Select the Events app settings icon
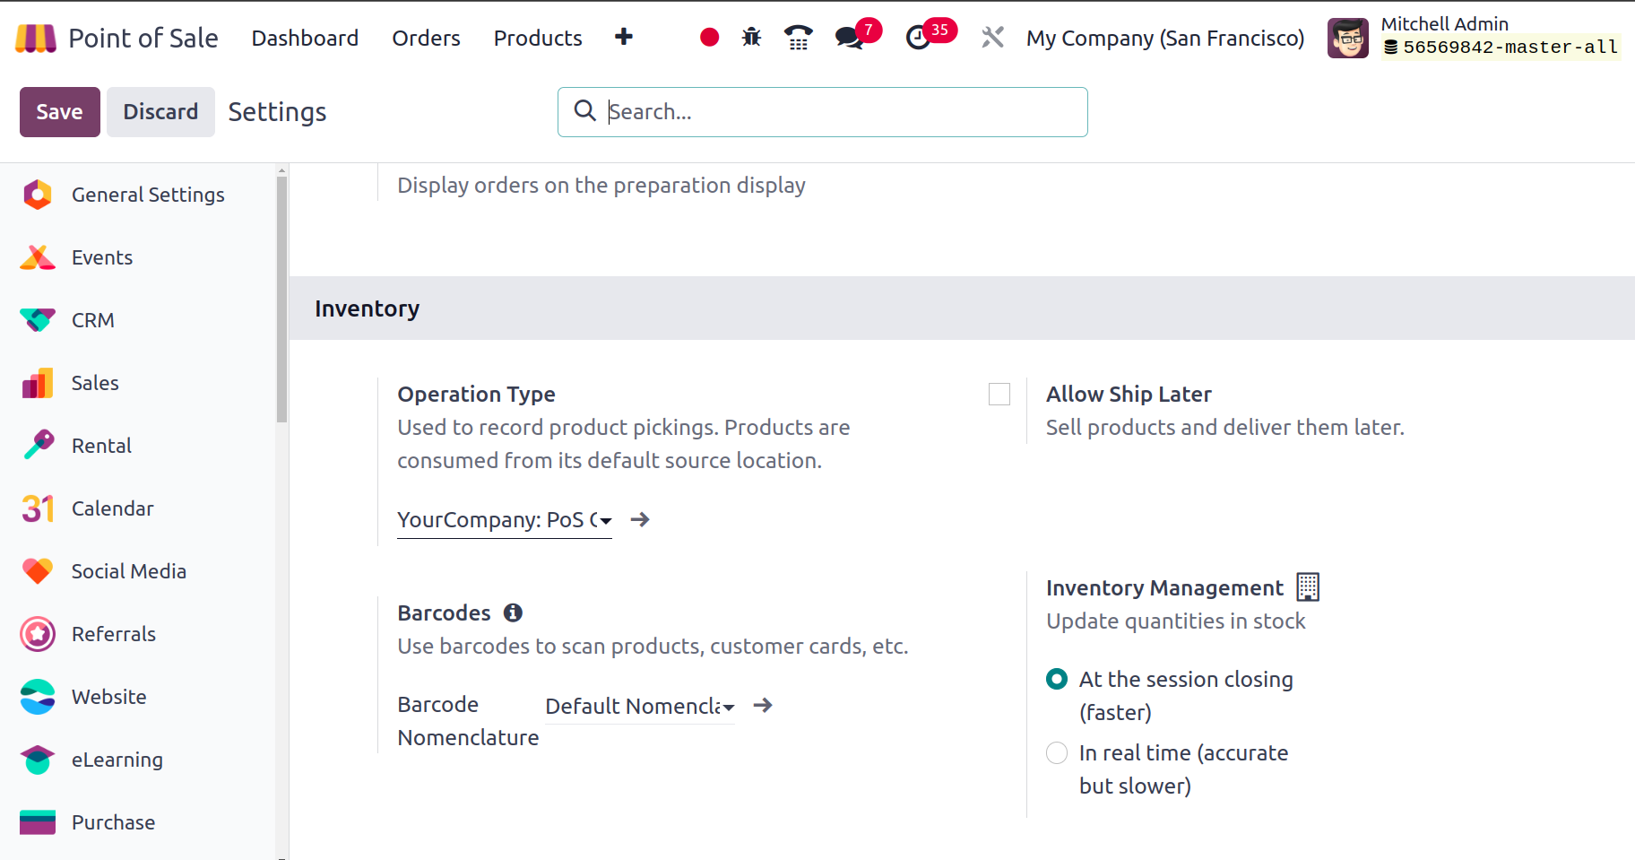Image resolution: width=1635 pixels, height=860 pixels. coord(38,257)
